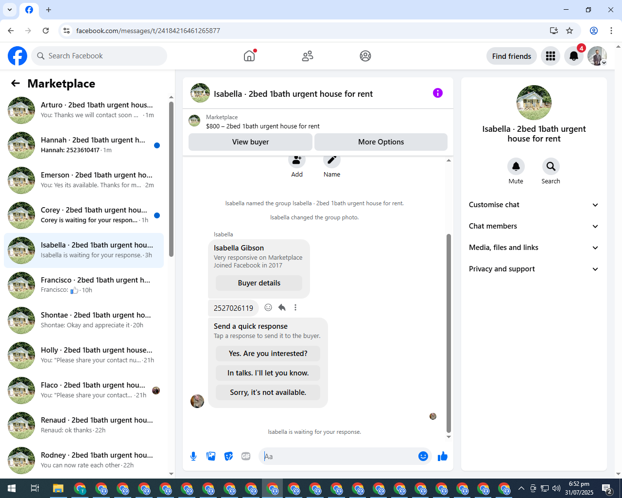This screenshot has height=498, width=622.
Task: Click the chat messages scrollbar
Action: tap(449, 333)
